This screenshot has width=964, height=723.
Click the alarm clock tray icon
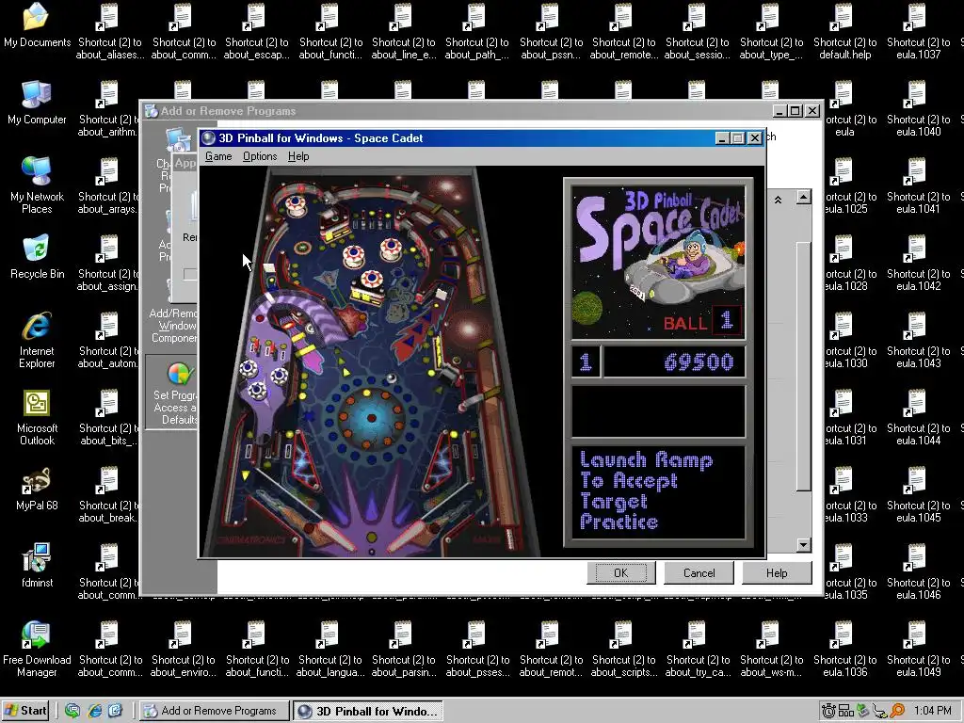828,711
